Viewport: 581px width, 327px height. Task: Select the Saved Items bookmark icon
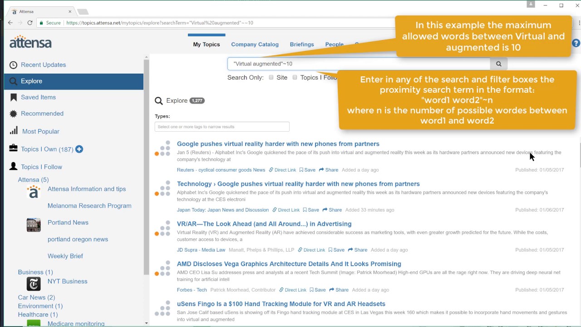tap(14, 97)
